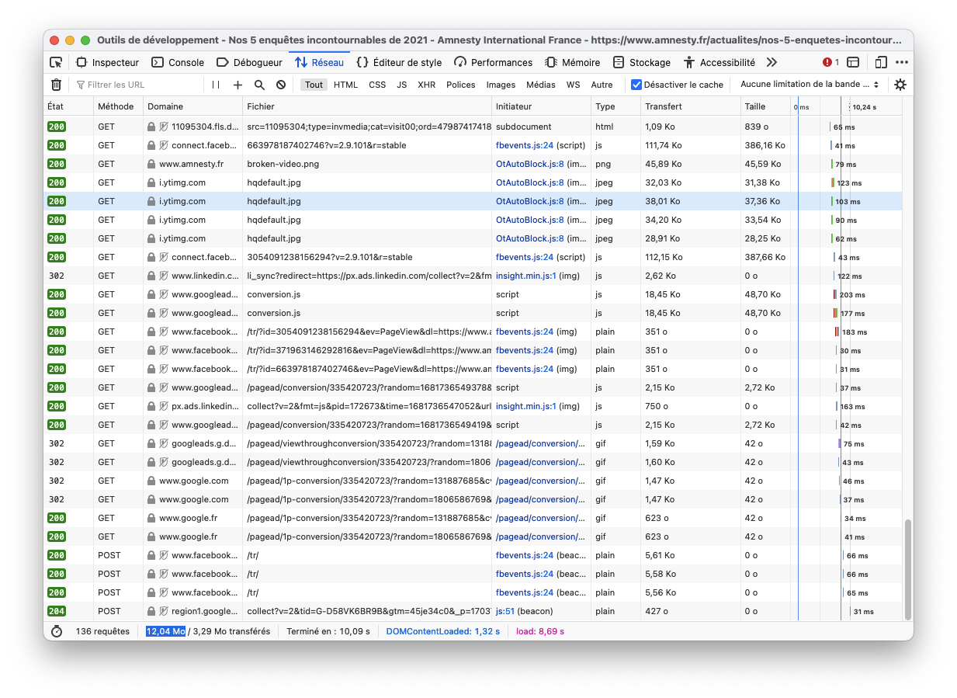Open the Mémoire tab
This screenshot has height=698, width=957.
pos(572,62)
